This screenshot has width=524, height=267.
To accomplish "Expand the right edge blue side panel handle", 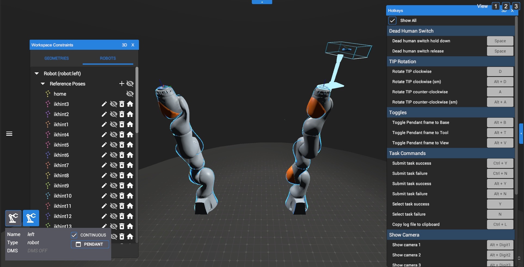I will click(x=521, y=133).
